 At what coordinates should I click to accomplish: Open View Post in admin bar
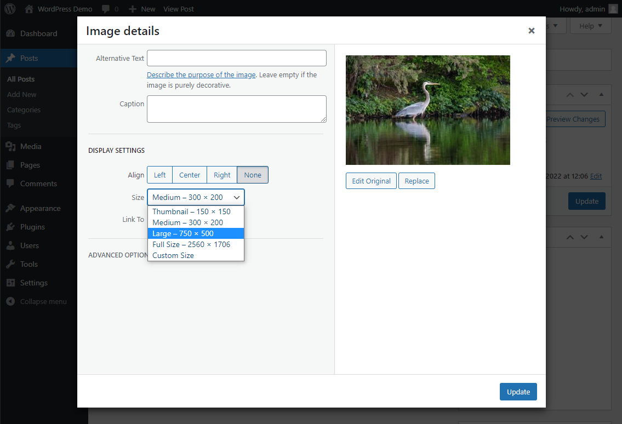pyautogui.click(x=179, y=9)
